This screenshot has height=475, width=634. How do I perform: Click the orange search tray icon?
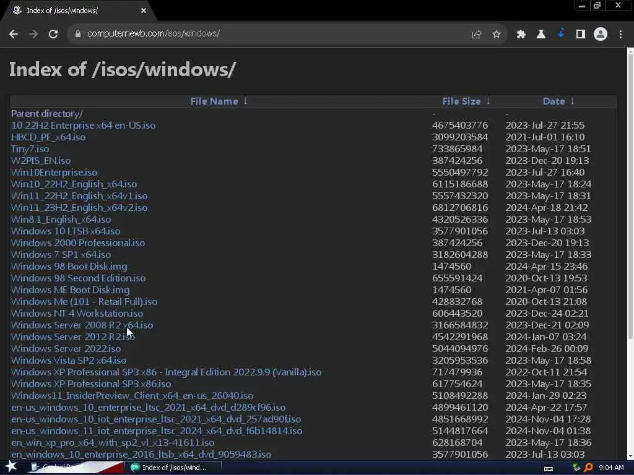click(588, 468)
